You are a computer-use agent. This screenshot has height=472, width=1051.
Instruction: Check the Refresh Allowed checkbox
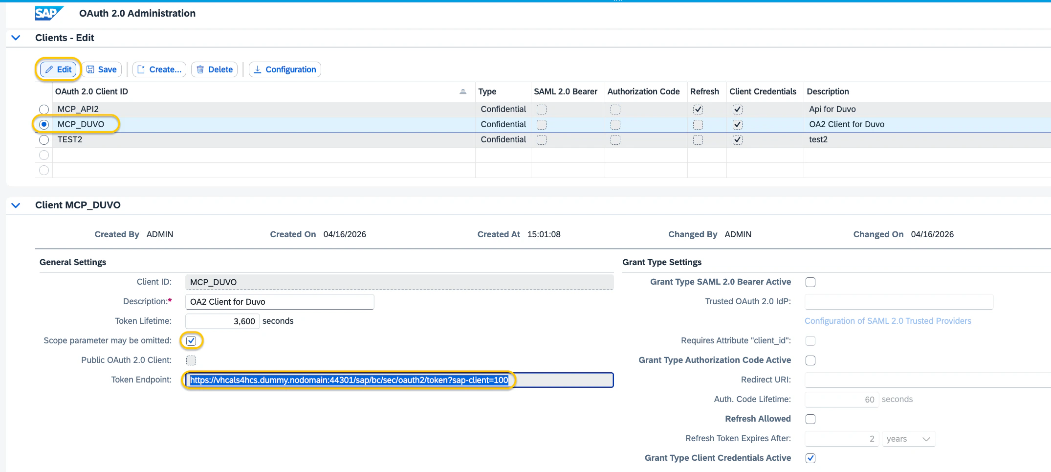pyautogui.click(x=810, y=419)
